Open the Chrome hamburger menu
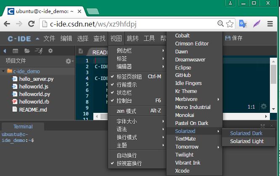Image resolution: width=280 pixels, height=176 pixels. click(270, 24)
